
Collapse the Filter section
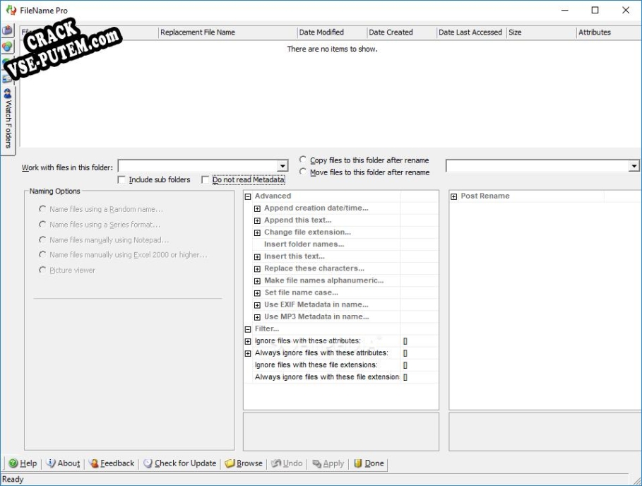(x=248, y=329)
